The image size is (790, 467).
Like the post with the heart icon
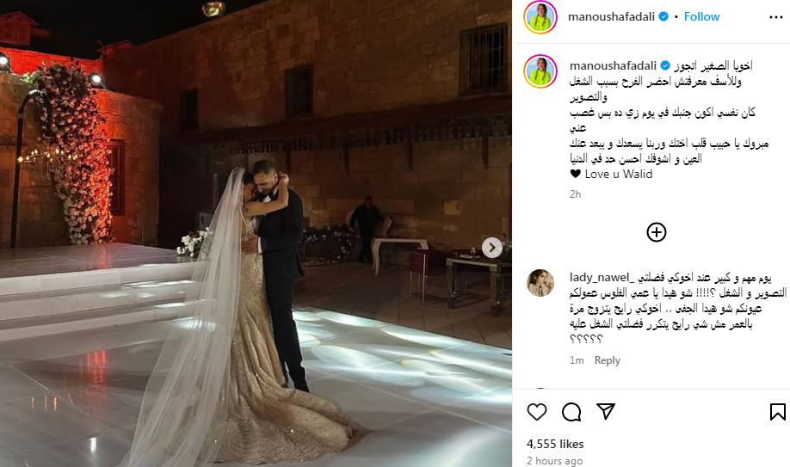pyautogui.click(x=537, y=412)
